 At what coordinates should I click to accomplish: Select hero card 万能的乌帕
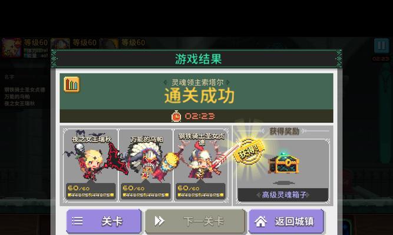click(x=146, y=165)
